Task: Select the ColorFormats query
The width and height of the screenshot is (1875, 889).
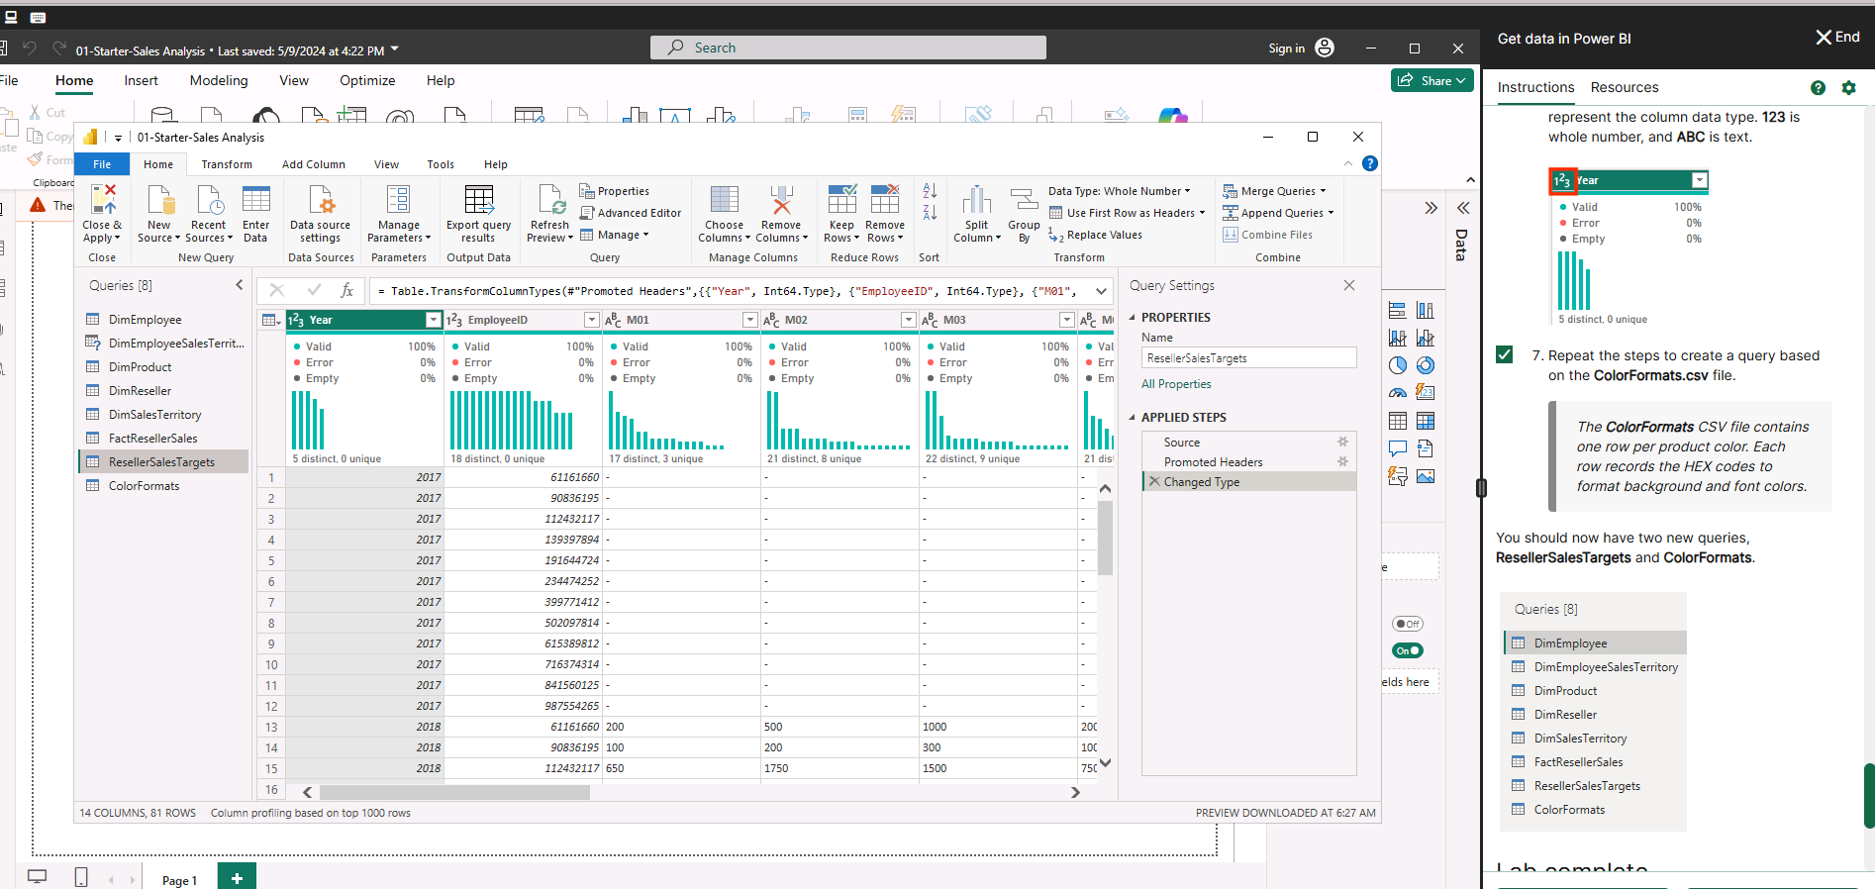Action: coord(163,486)
